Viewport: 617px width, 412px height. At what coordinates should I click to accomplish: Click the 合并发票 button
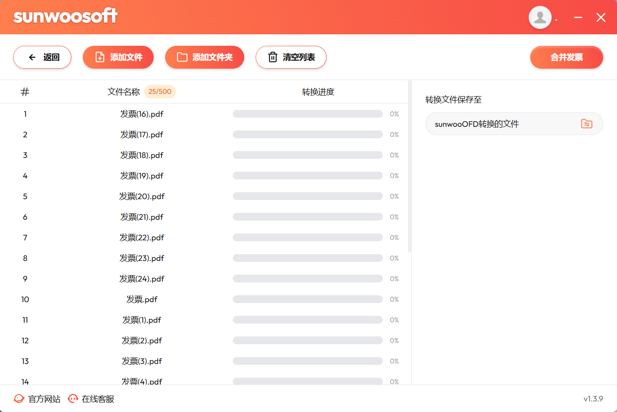(566, 57)
